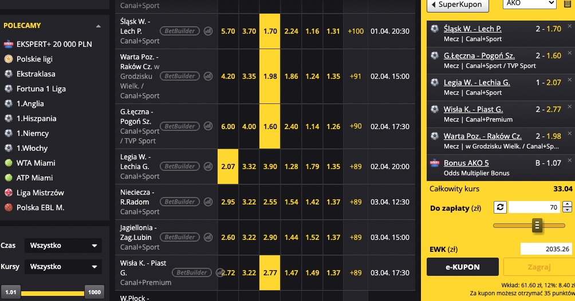Open the Kursy filter dropdown
This screenshot has width=575, height=301.
point(63,267)
